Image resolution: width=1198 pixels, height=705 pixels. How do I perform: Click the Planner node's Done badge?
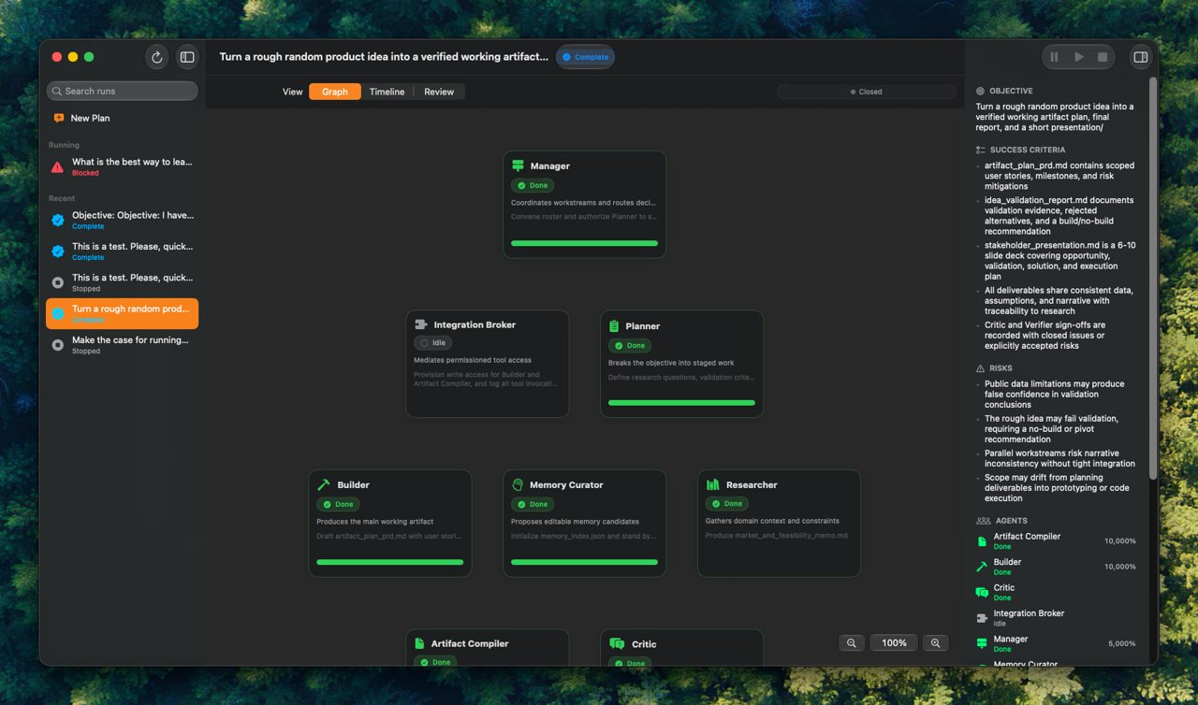pos(630,345)
